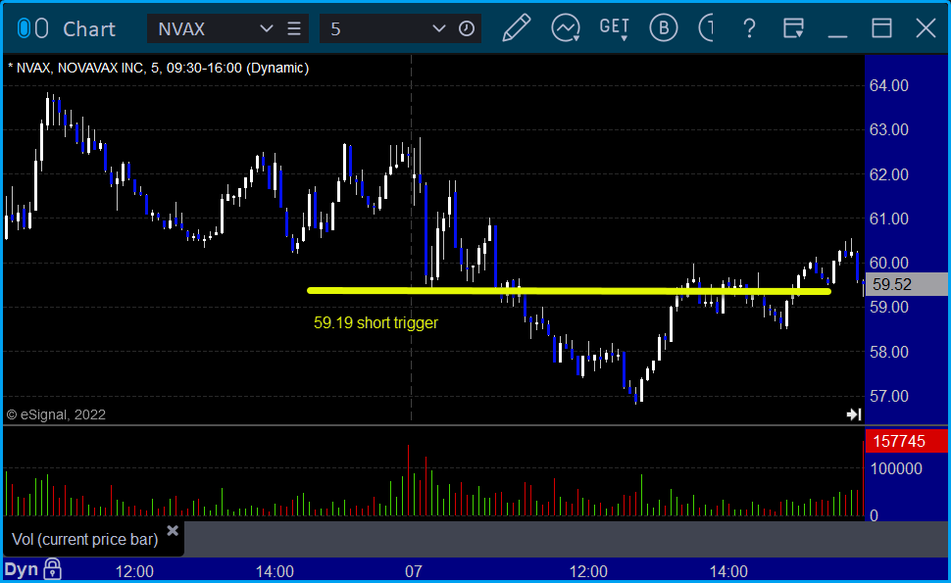Select the yellow 59.19 trigger line
Viewport: 951px width, 583px height.
[x=569, y=291]
